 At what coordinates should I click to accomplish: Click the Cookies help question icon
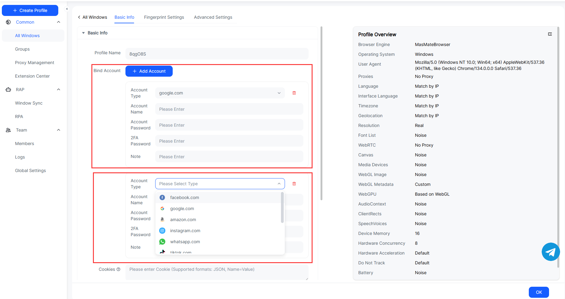coord(118,269)
